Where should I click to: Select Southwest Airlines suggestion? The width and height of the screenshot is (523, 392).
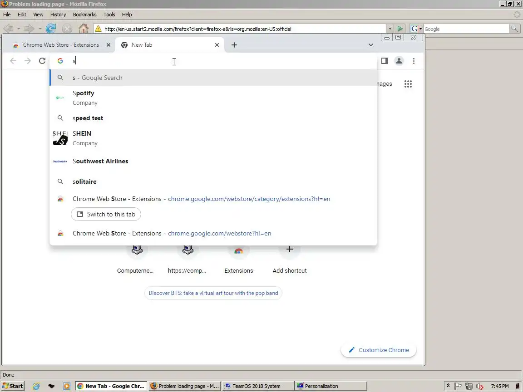click(213, 162)
